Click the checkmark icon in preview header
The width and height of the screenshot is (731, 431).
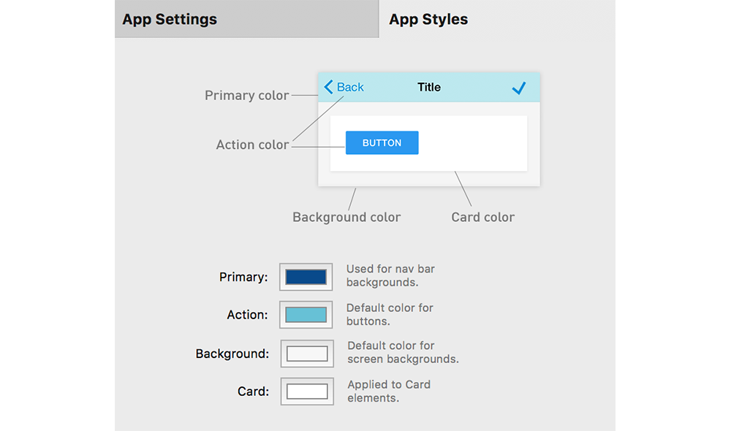coord(518,88)
